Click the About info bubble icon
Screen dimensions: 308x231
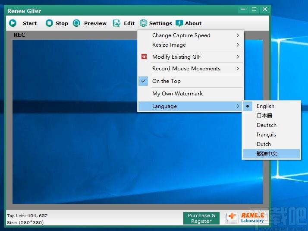(179, 23)
